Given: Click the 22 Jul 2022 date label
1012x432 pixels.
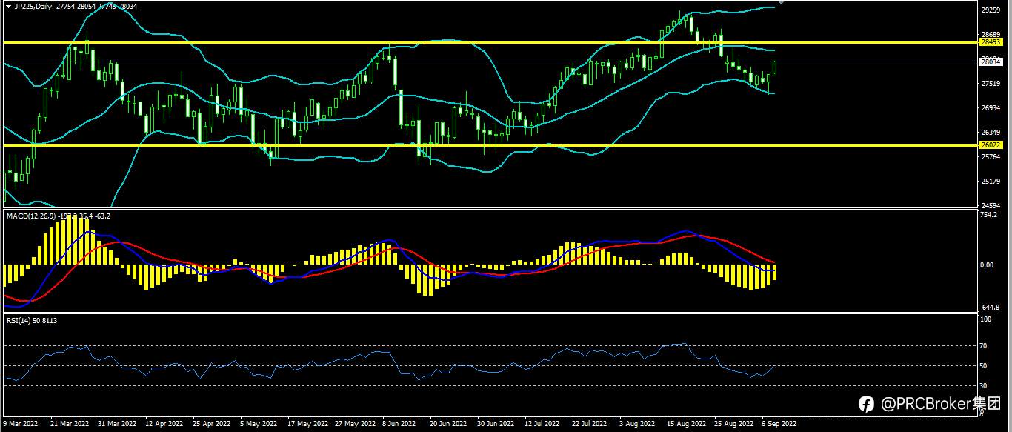Looking at the screenshot, I should point(590,425).
